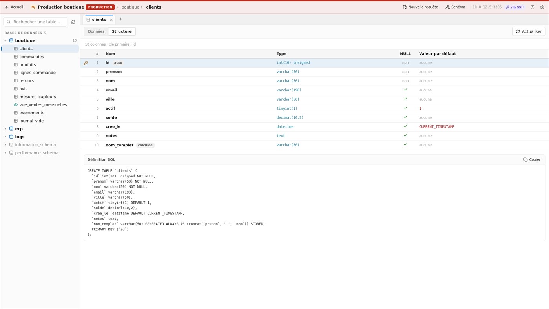549x309 pixels.
Task: Expand the information_schema database
Action: tap(5, 145)
